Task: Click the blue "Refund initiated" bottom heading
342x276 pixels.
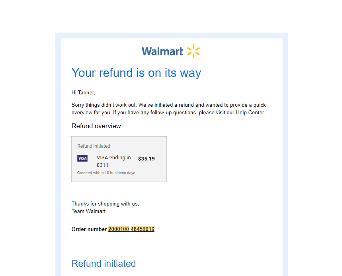Action: (x=104, y=264)
